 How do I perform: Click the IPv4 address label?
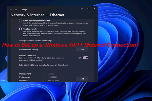point(24,77)
